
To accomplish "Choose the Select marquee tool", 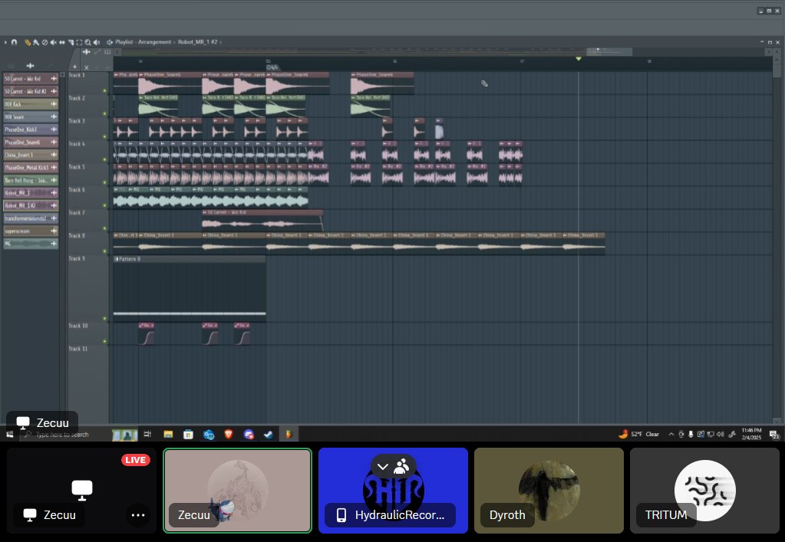I will click(x=79, y=42).
